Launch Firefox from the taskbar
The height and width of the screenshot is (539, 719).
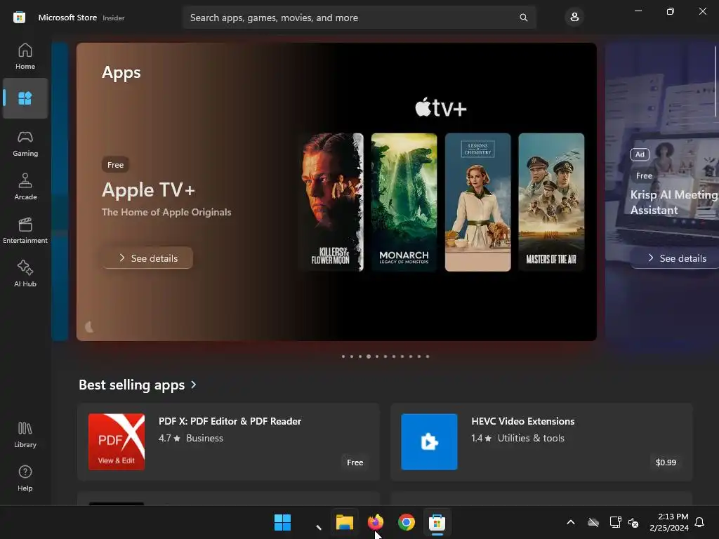click(376, 522)
